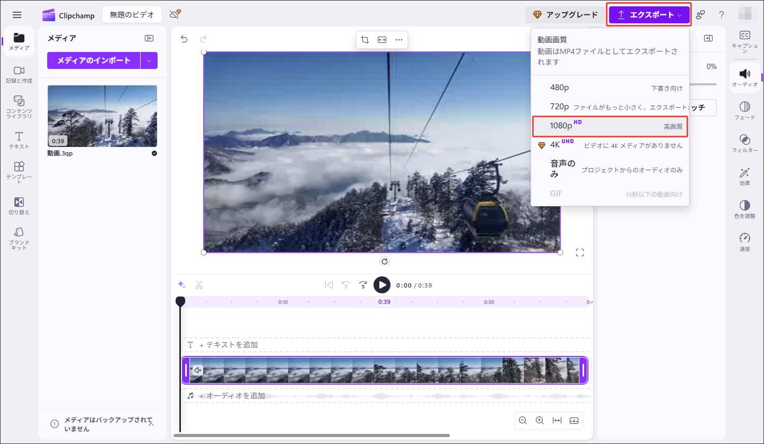Click the add audio track row
The height and width of the screenshot is (444, 764).
tap(387, 396)
